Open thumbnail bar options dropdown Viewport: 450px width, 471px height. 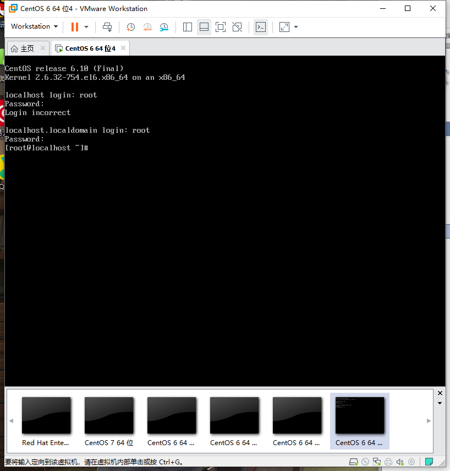pyautogui.click(x=440, y=403)
